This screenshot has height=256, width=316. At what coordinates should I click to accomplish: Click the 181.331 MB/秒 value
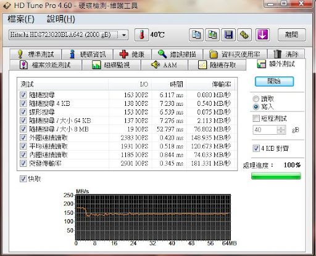coord(211,164)
